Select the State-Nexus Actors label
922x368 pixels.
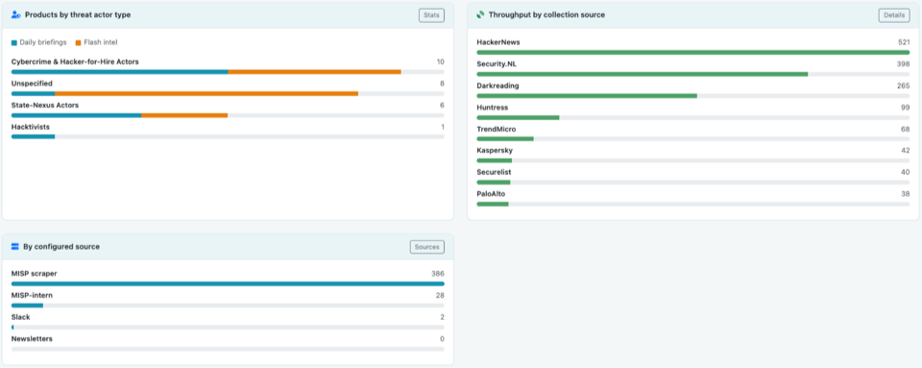pyautogui.click(x=45, y=106)
